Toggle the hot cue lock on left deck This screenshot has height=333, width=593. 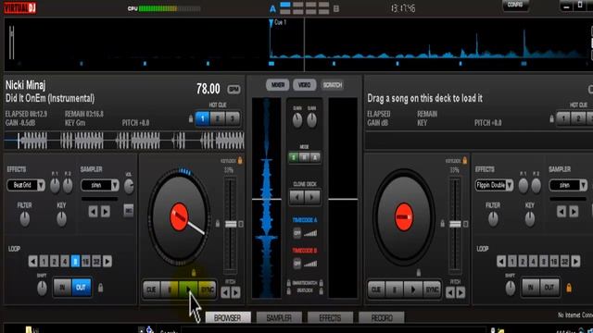(x=191, y=119)
